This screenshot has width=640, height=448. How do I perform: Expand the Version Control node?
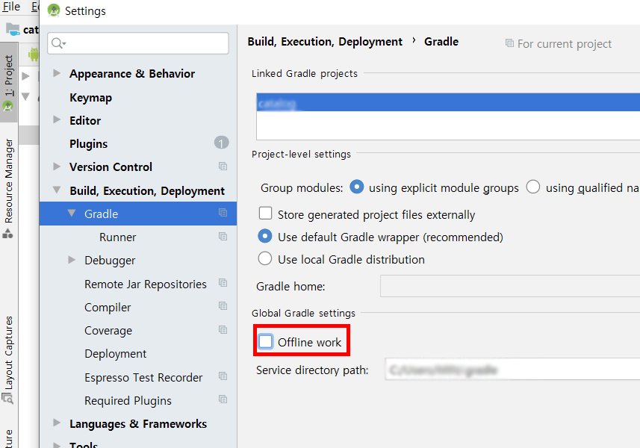[x=57, y=167]
